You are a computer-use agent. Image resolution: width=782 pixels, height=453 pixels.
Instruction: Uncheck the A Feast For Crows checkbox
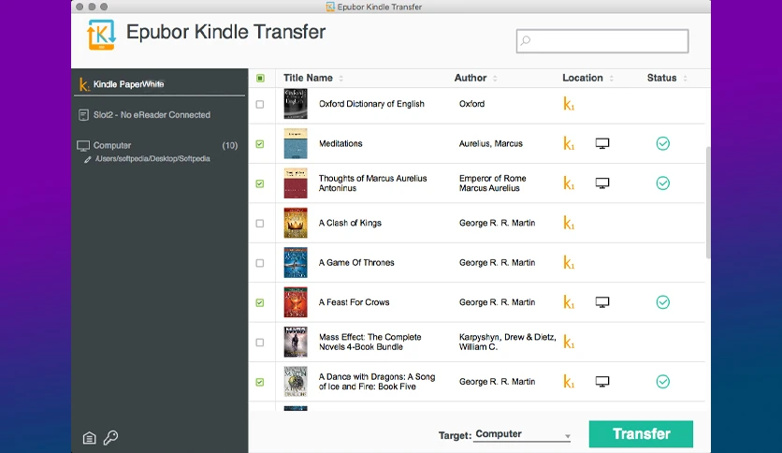[x=260, y=303]
